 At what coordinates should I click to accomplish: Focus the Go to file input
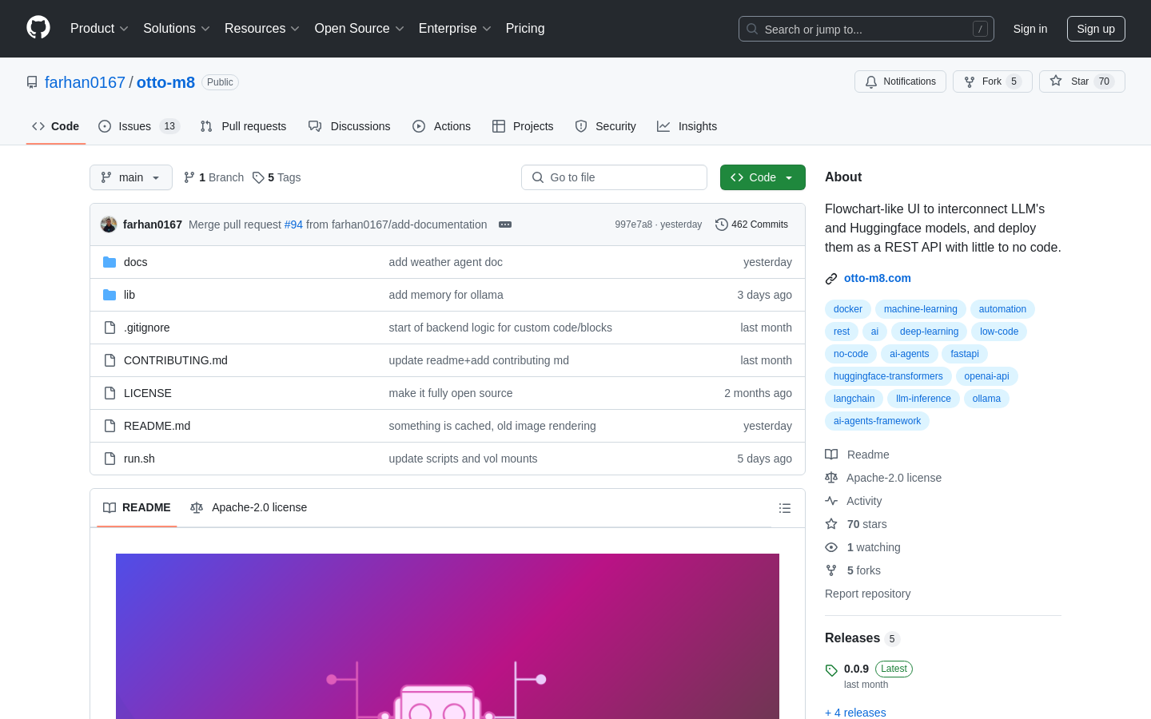pyautogui.click(x=614, y=177)
